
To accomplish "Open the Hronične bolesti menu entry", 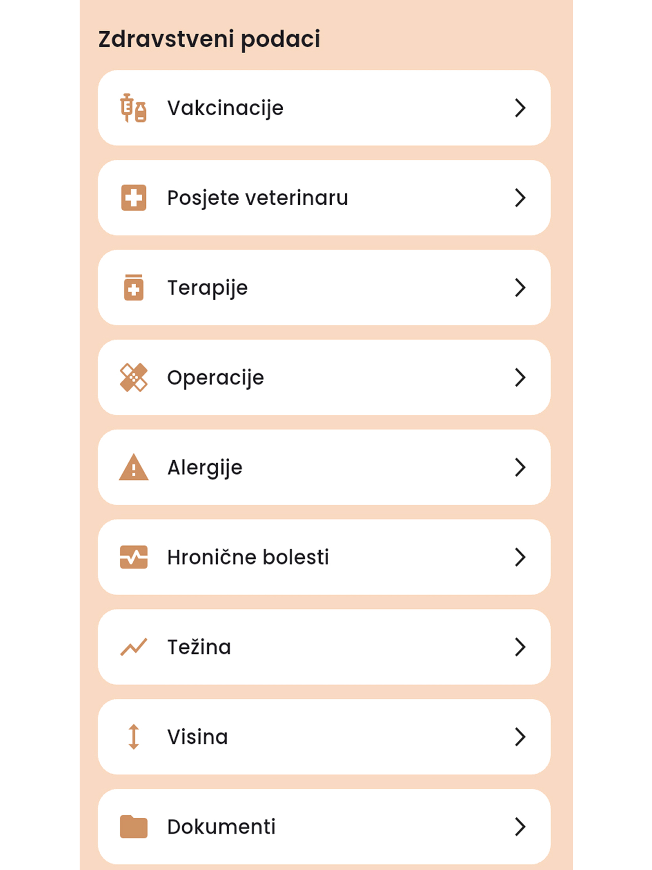I will point(324,557).
